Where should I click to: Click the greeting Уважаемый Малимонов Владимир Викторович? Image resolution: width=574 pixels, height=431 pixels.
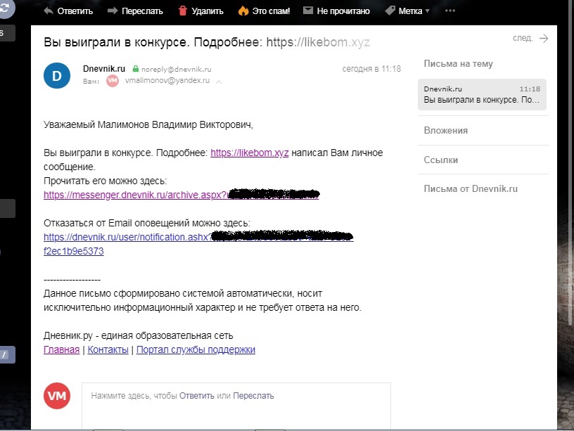pyautogui.click(x=148, y=124)
